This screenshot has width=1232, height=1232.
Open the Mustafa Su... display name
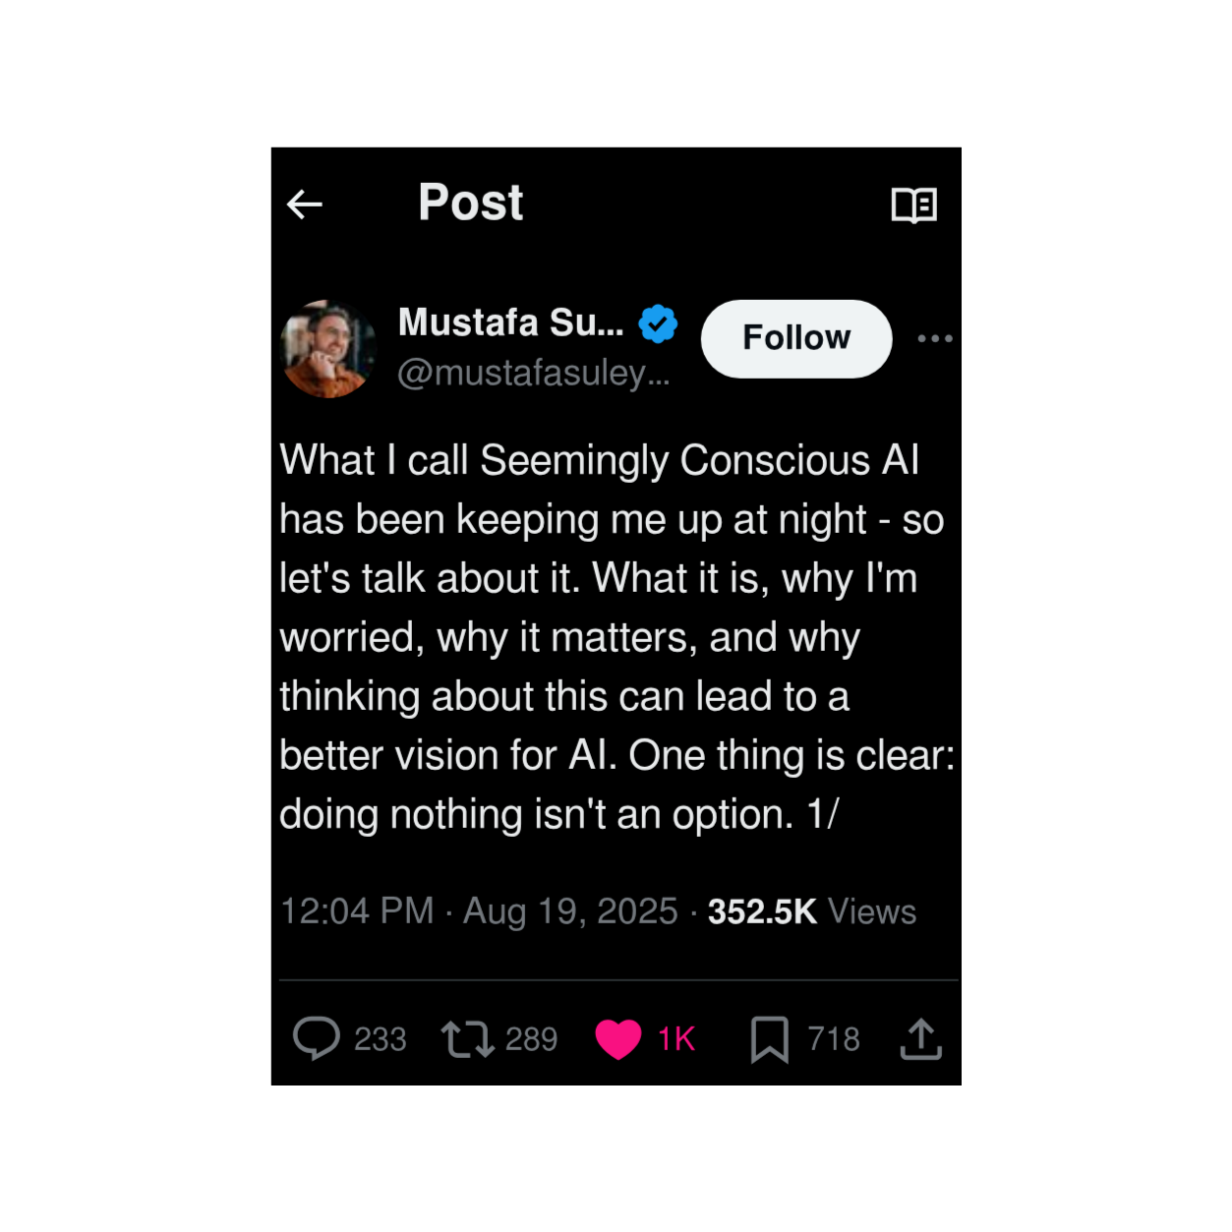pos(510,323)
